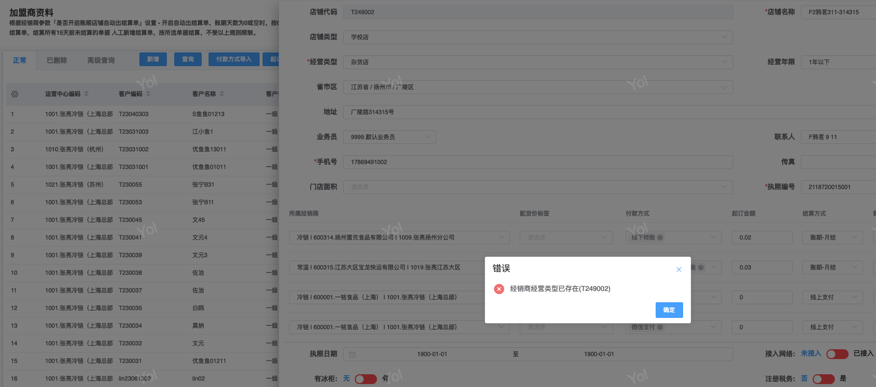The height and width of the screenshot is (387, 876).
Task: Toggle the 注册税务 switch
Action: pos(823,379)
